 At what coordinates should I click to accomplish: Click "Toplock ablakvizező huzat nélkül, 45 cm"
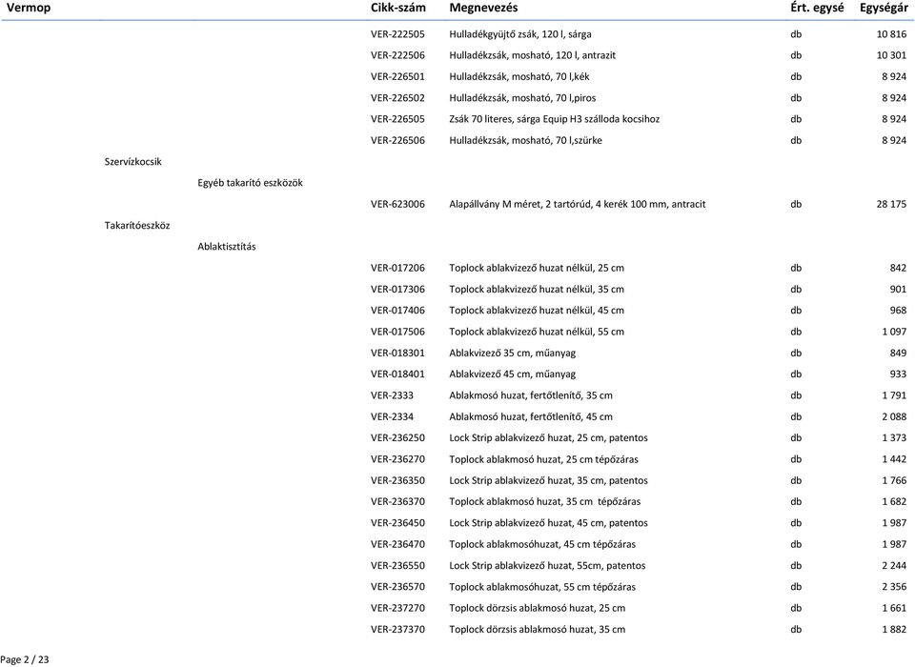click(537, 311)
